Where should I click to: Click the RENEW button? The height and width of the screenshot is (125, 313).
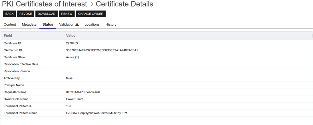(x=67, y=14)
